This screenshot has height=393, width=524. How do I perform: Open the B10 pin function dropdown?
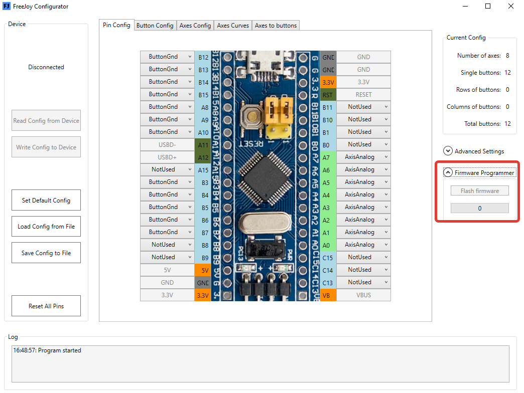(363, 119)
